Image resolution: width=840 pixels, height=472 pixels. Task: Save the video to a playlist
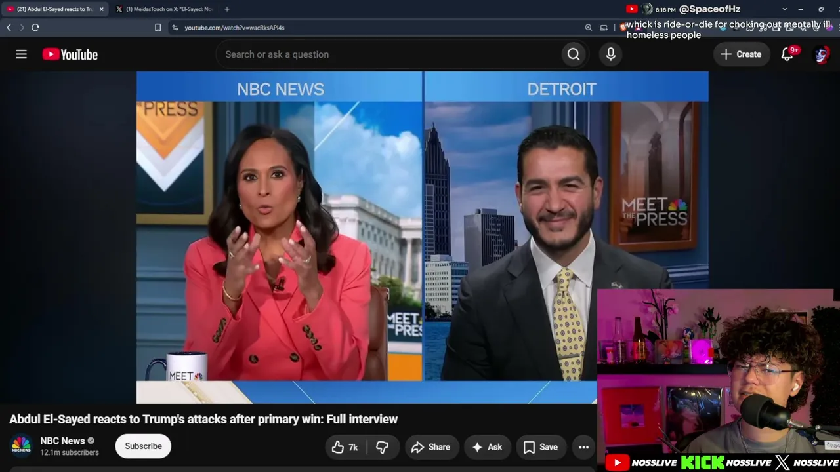(x=541, y=447)
